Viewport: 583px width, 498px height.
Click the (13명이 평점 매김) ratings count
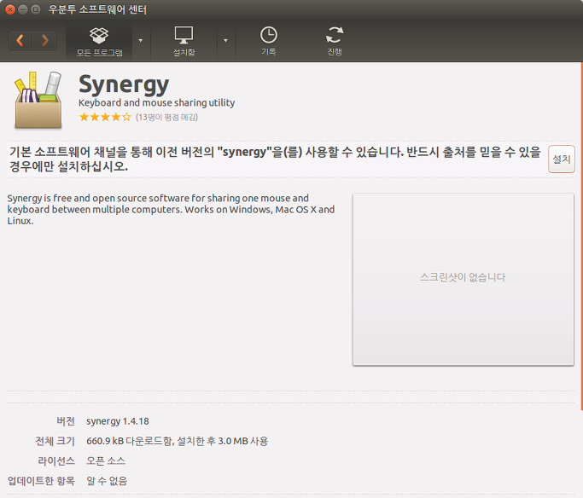[166, 118]
